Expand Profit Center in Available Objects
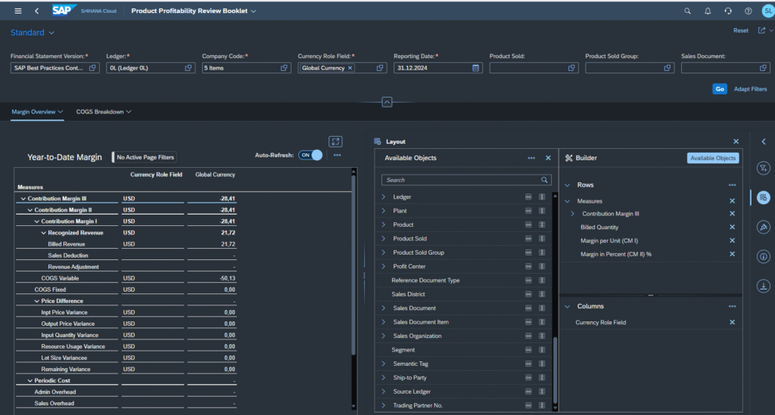This screenshot has width=775, height=415. pyautogui.click(x=383, y=266)
